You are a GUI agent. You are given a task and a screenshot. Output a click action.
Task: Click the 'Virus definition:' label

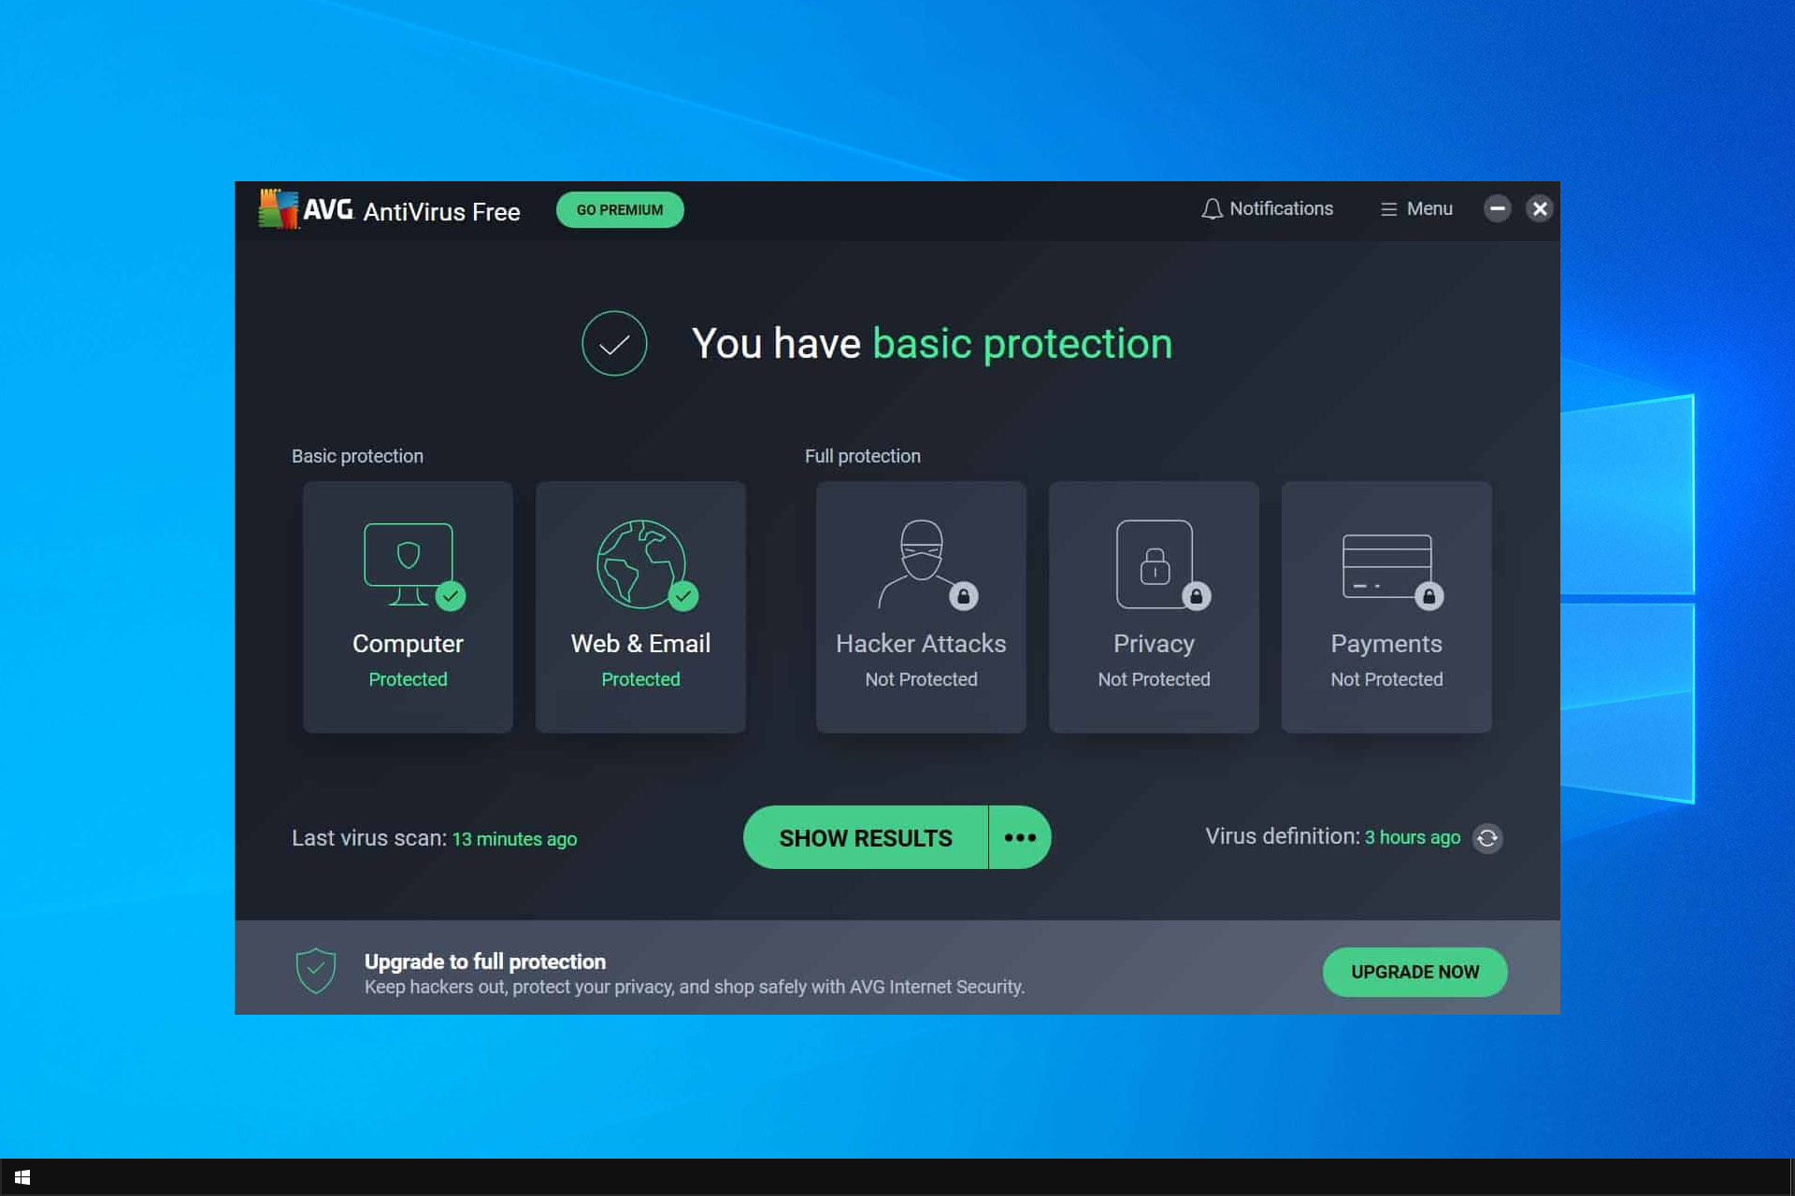tap(1283, 836)
